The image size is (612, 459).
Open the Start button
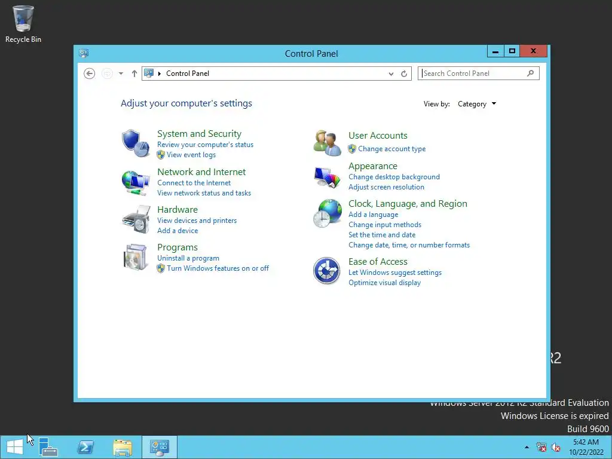click(15, 447)
